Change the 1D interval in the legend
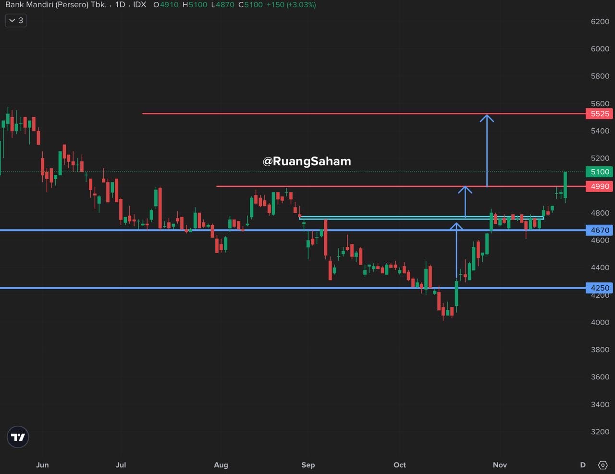The height and width of the screenshot is (474, 615). (120, 5)
